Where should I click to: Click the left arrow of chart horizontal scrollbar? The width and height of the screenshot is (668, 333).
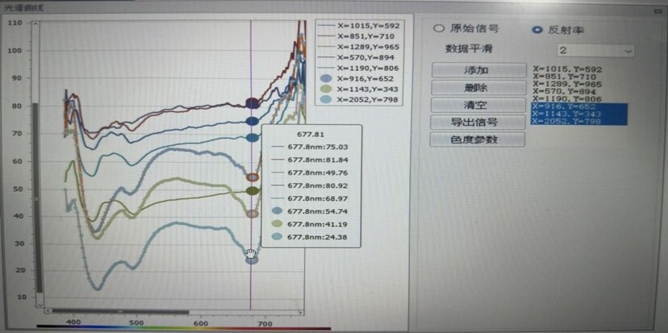(x=48, y=310)
